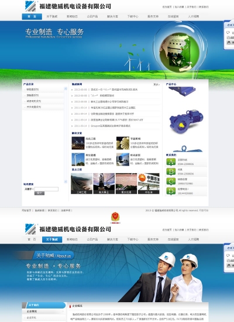The width and height of the screenshot is (234, 322).
Task: Click the green A contact icon
Action: (x=171, y=162)
